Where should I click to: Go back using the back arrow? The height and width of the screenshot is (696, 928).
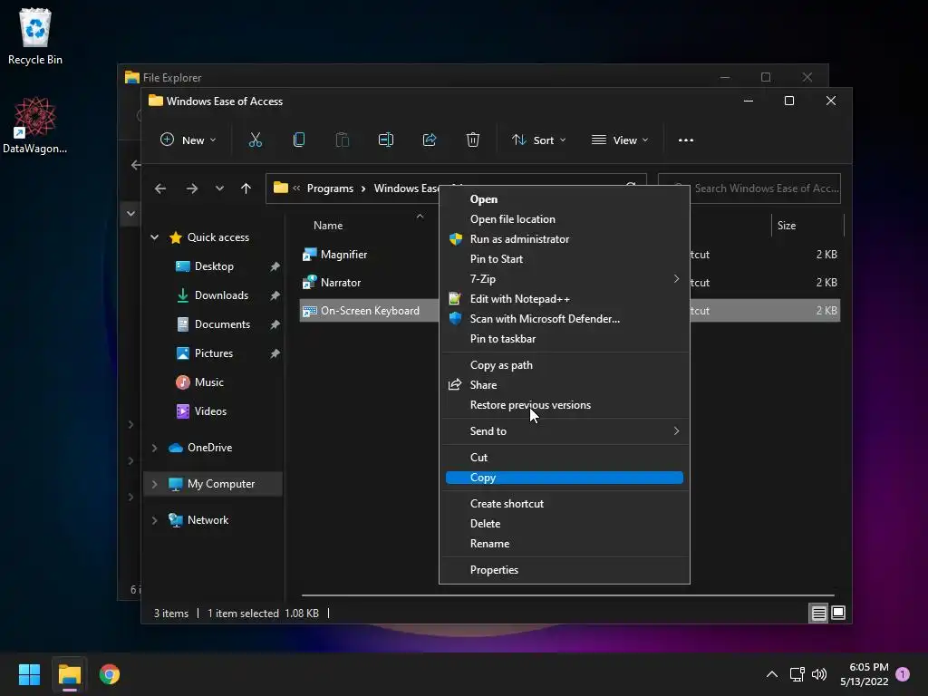(160, 188)
